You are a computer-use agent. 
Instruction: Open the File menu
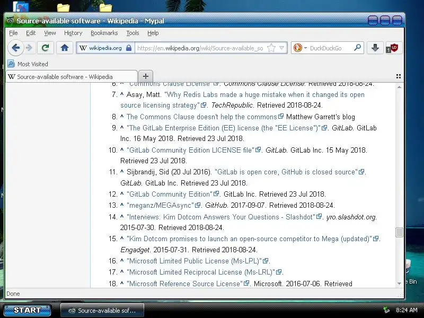coord(13,33)
